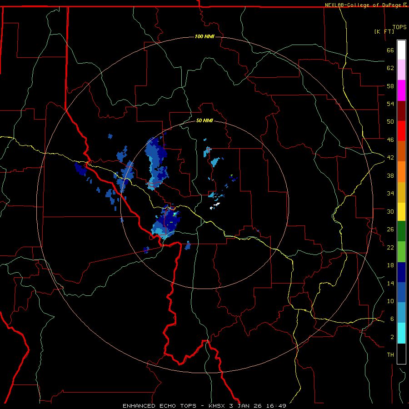
Task: Click the 14 legend value
Action: pos(390,283)
